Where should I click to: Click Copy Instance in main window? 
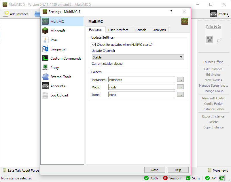point(213,127)
